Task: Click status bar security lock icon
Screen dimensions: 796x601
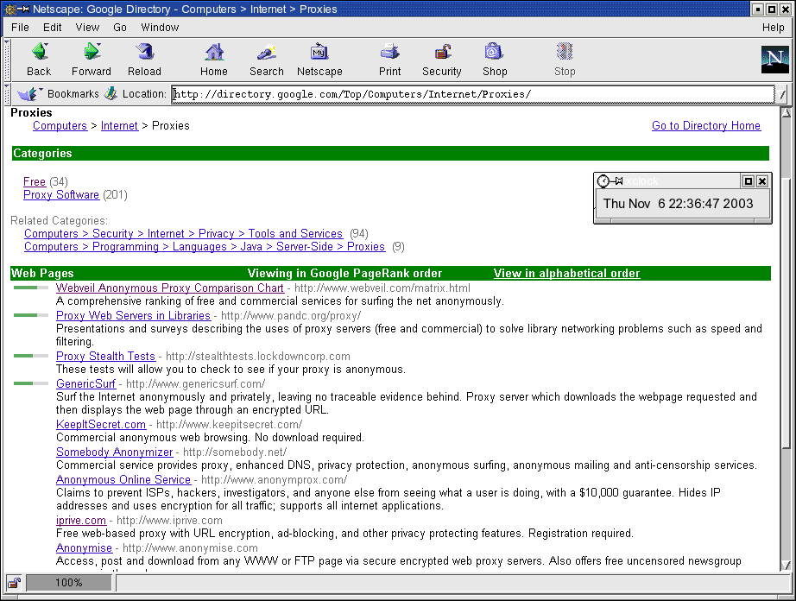Action: pyautogui.click(x=14, y=582)
